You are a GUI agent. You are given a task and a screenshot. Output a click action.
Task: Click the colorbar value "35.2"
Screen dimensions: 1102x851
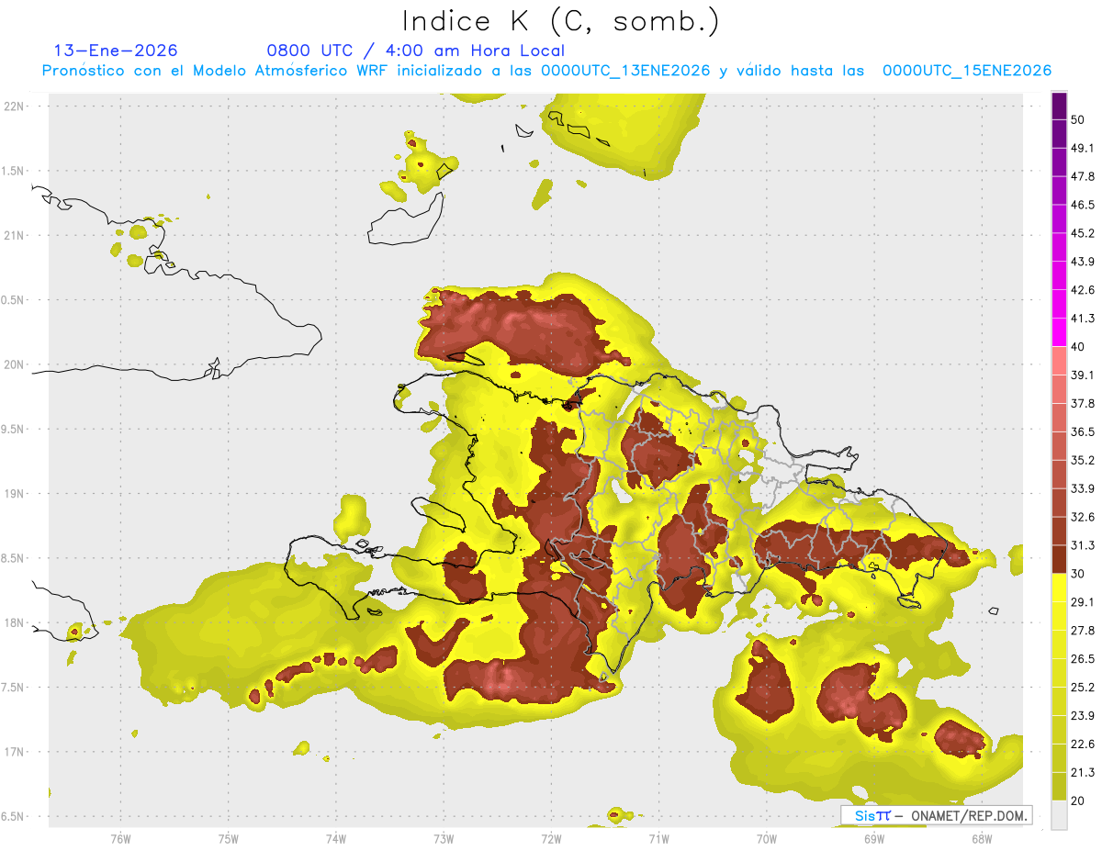1083,460
